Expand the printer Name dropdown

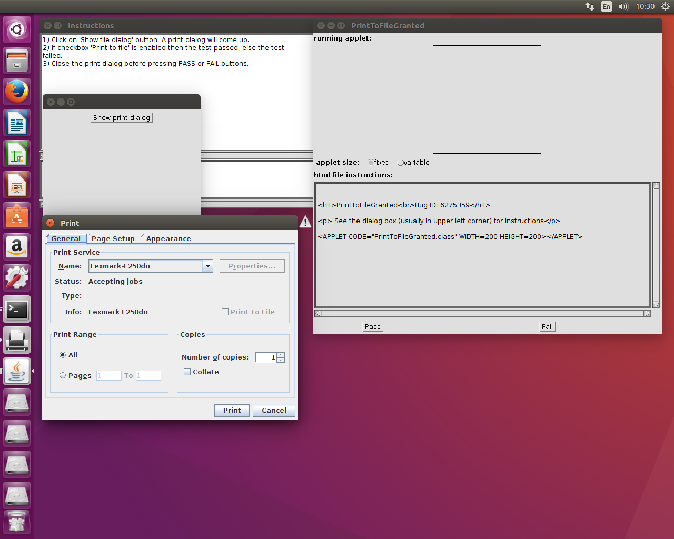pos(208,266)
